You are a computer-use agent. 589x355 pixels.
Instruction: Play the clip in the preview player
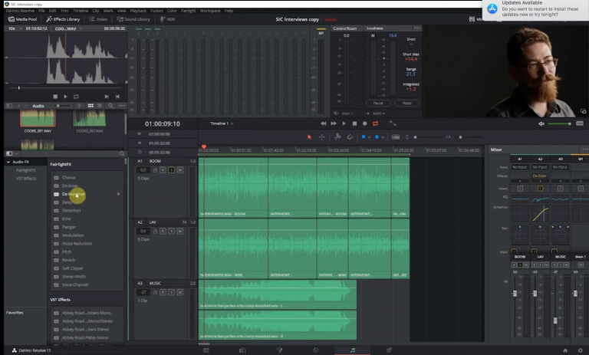(65, 97)
